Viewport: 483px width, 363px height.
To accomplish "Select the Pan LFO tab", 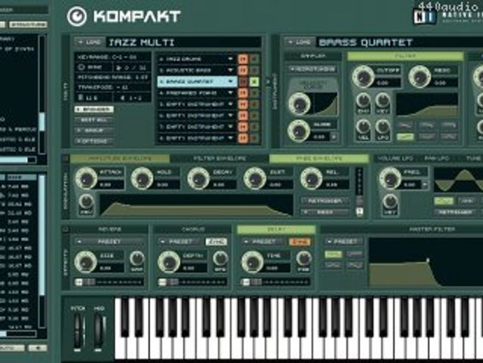I will tap(437, 158).
